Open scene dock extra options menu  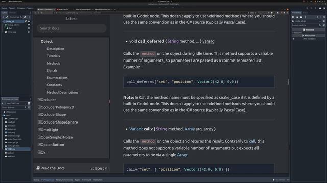(29, 17)
